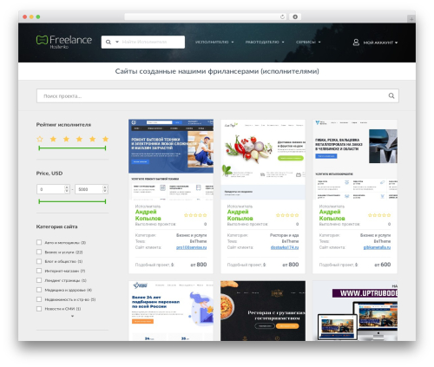Image resolution: width=434 pixels, height=367 pixels.
Task: Click the 'Price, USD' filter heading
Action: (49, 174)
